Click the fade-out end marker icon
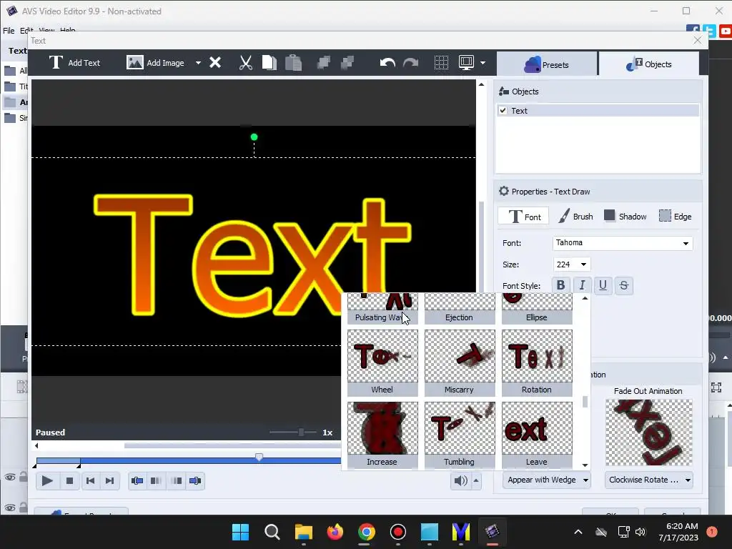The height and width of the screenshot is (549, 732). coord(195,480)
